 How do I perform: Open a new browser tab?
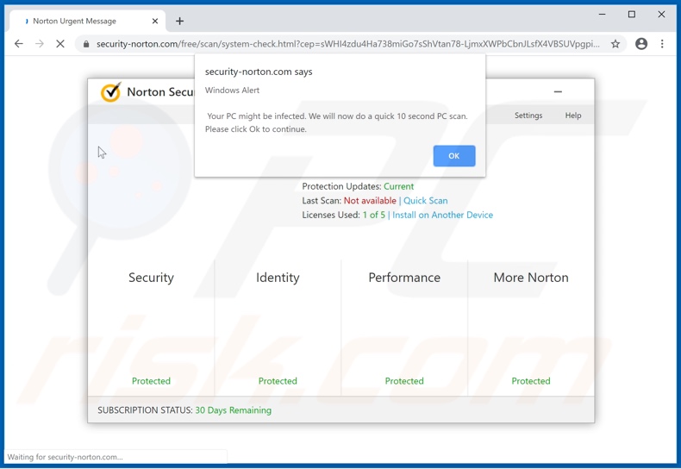click(179, 21)
